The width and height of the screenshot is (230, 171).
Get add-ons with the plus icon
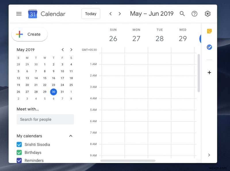click(x=209, y=73)
